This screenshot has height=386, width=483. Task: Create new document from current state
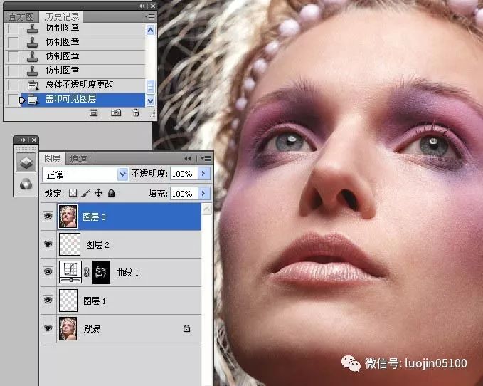(93, 113)
